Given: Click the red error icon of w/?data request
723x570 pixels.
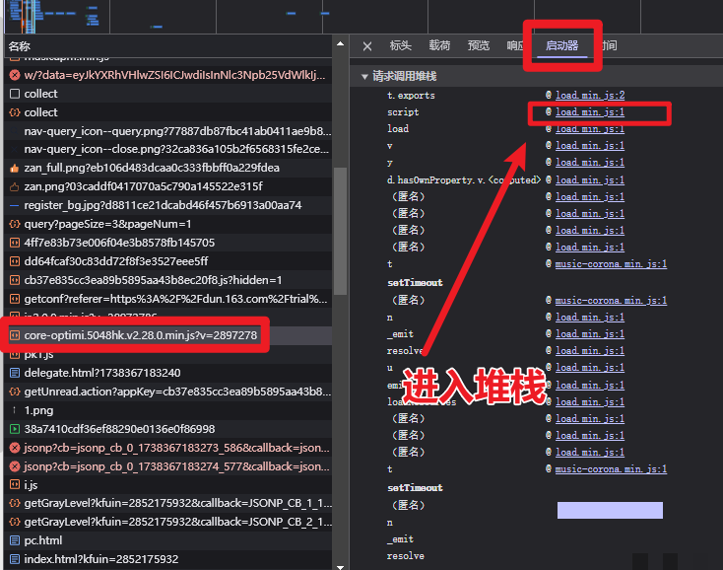Looking at the screenshot, I should [15, 75].
